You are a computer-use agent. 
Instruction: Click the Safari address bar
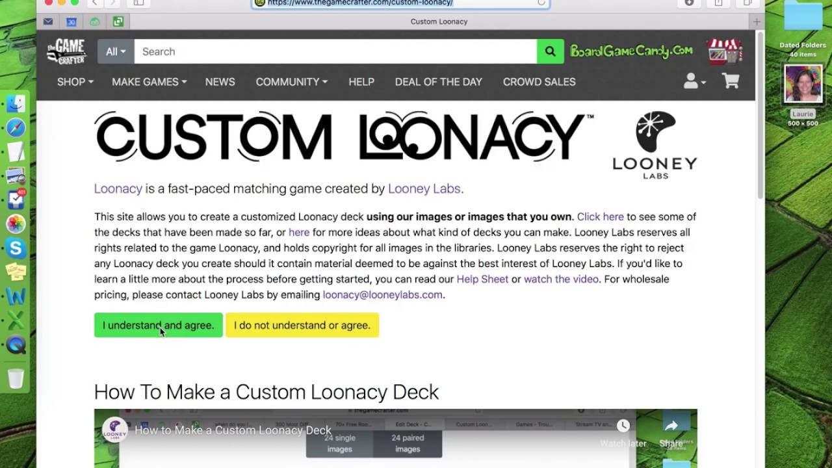click(401, 3)
